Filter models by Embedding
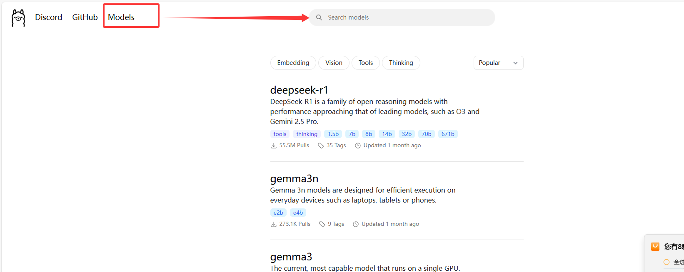 (x=293, y=63)
